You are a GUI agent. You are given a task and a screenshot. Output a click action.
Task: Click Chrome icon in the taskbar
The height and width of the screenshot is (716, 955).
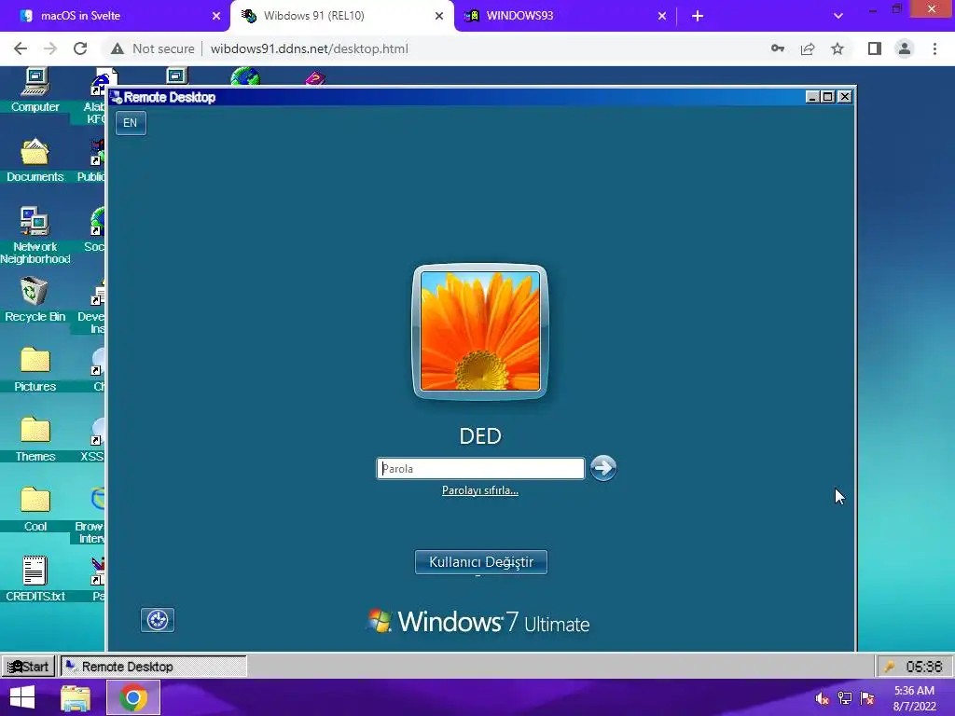(x=133, y=697)
